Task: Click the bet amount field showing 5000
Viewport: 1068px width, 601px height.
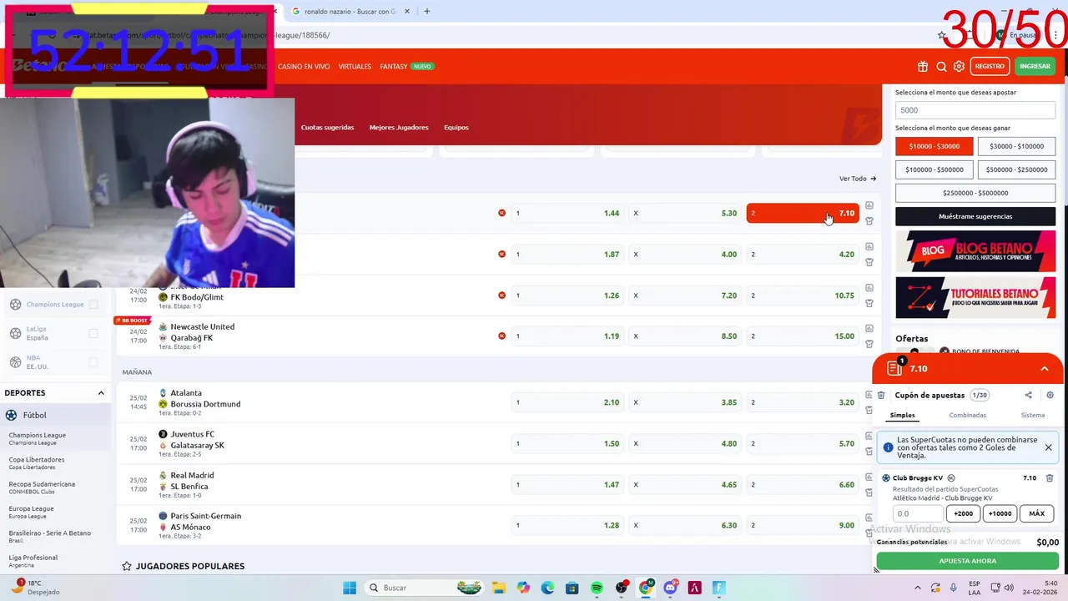Action: coord(975,110)
